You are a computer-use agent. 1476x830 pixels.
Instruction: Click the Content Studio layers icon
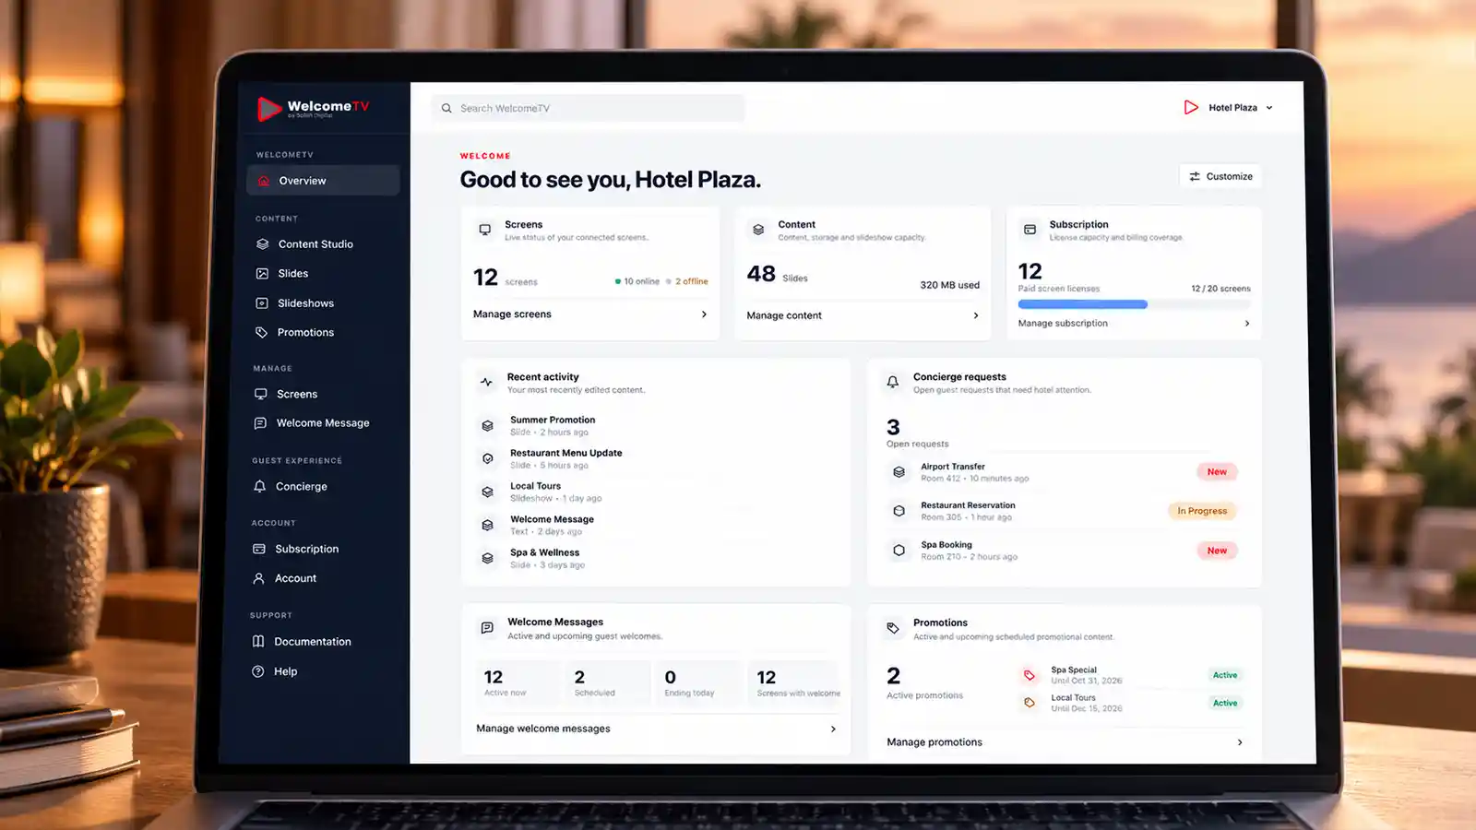pos(262,244)
